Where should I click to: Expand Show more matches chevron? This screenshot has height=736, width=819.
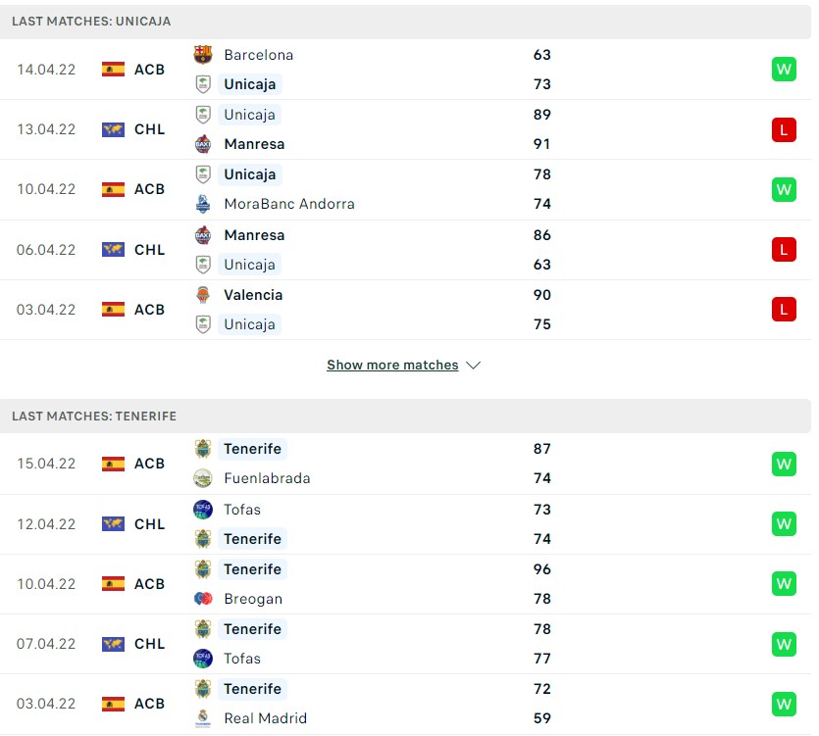pyautogui.click(x=473, y=366)
